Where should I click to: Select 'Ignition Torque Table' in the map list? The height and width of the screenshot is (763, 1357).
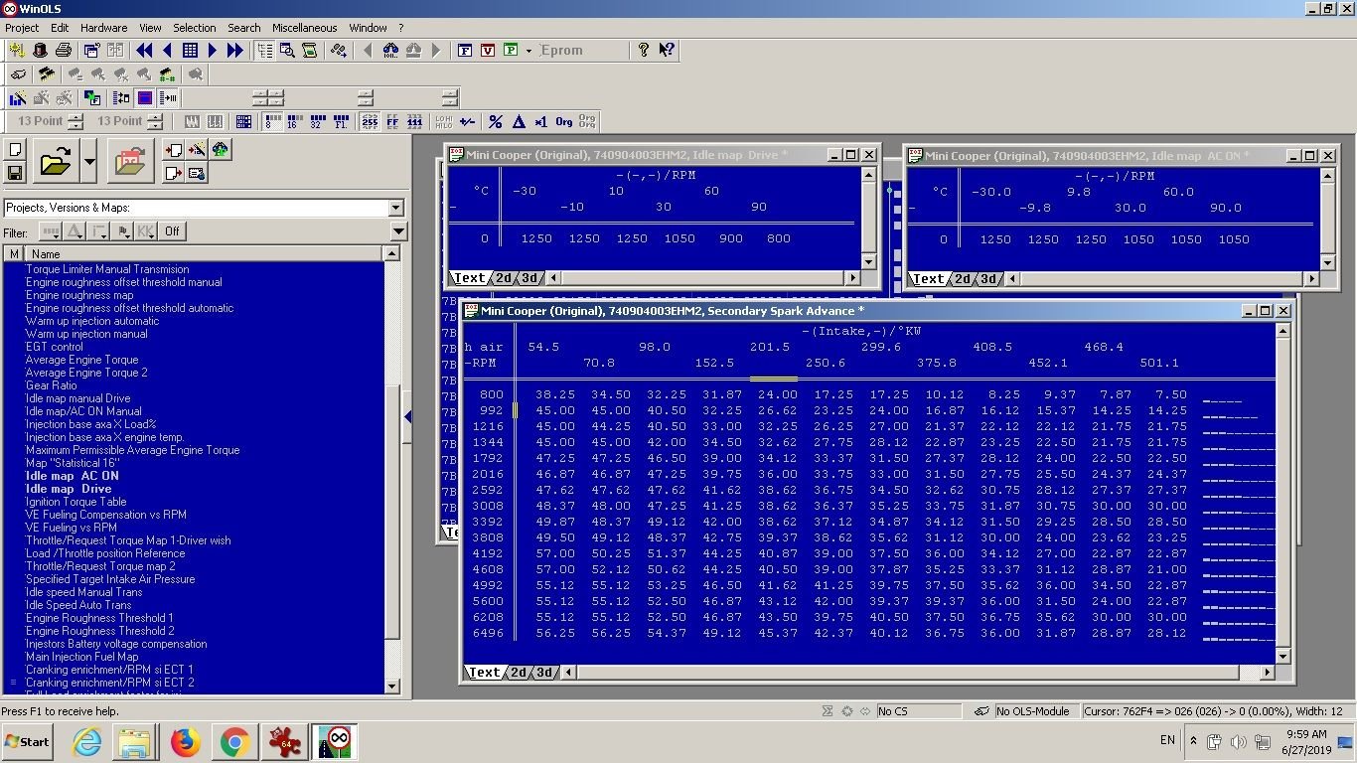(x=75, y=502)
